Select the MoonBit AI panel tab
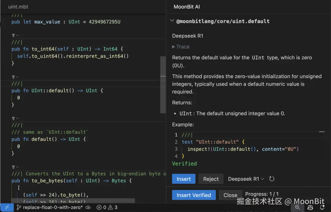 point(187,7)
